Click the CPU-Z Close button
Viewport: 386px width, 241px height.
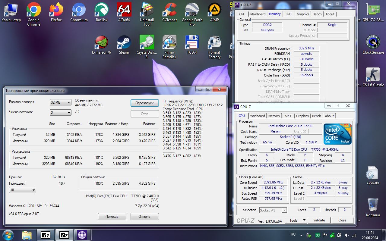pyautogui.click(x=342, y=220)
